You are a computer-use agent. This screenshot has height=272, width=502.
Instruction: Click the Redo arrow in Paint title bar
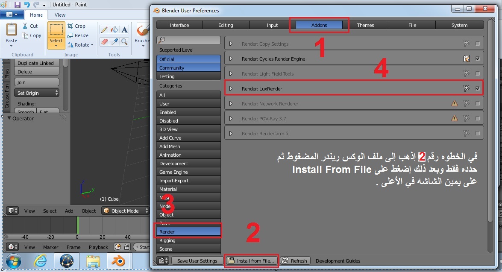(36, 4)
